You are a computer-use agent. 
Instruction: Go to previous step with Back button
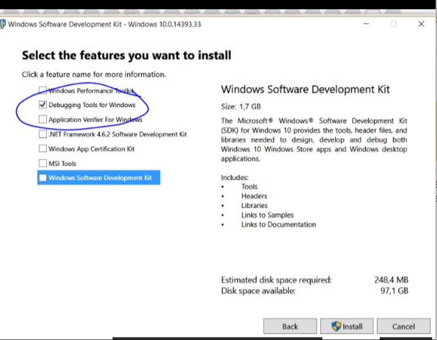[289, 326]
